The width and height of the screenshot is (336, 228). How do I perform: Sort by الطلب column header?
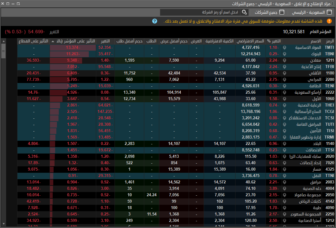pos(152,41)
